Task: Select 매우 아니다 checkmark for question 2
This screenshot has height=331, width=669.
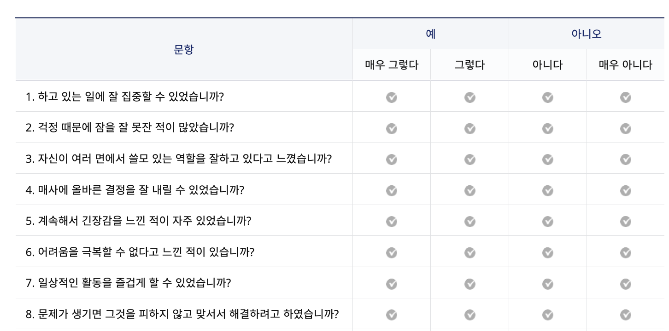Action: 626,129
